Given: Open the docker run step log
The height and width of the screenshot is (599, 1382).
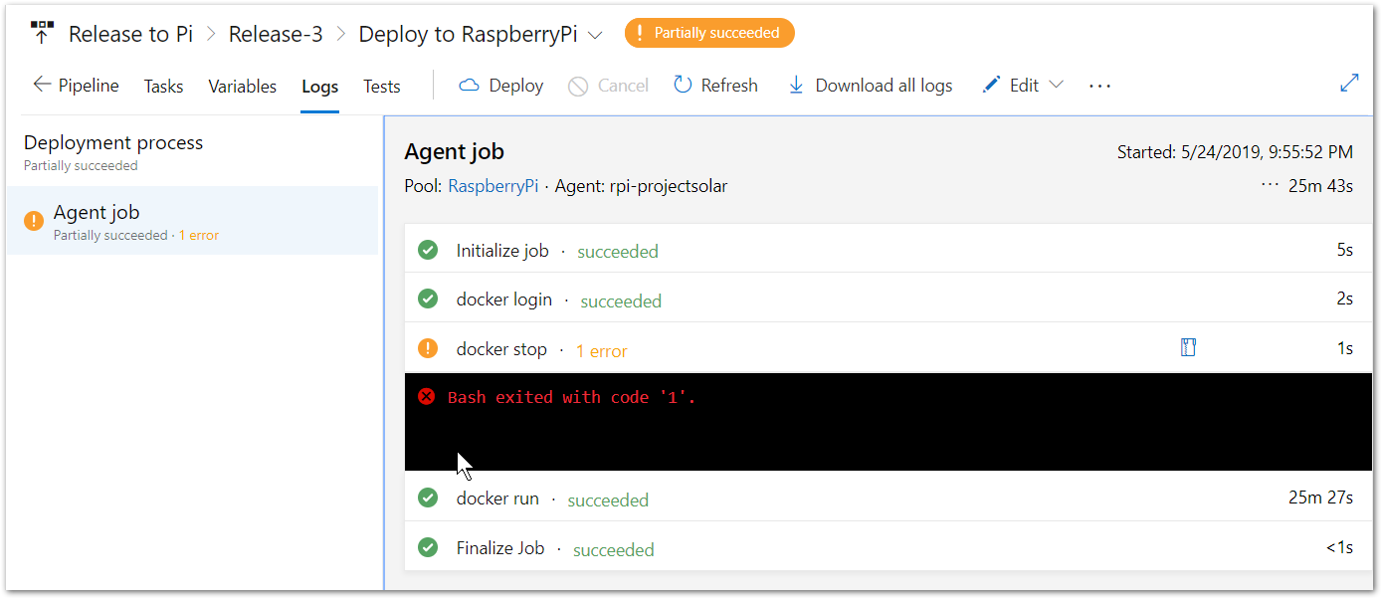Looking at the screenshot, I should click(888, 498).
